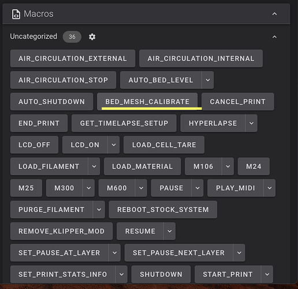
Task: Open START_PRINT parameter dropdown arrow
Action: coord(267,274)
